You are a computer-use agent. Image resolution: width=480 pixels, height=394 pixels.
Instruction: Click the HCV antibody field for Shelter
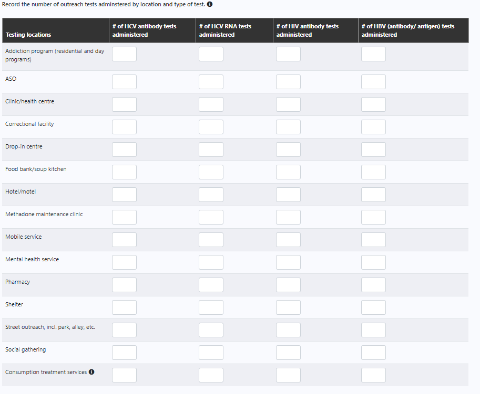tap(124, 307)
